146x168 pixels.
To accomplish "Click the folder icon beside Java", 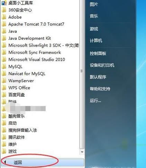I will pos(4,31).
